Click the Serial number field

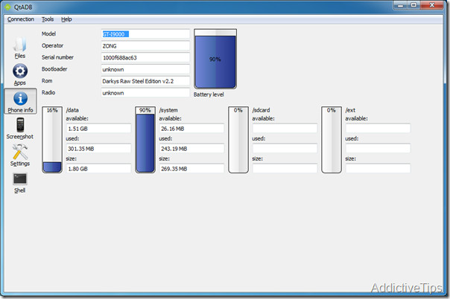(x=145, y=57)
